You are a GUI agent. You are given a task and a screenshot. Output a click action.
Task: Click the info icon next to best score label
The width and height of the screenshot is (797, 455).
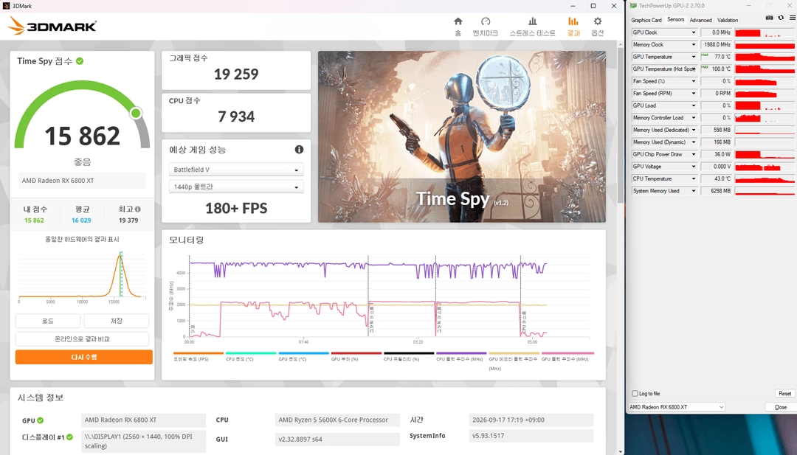point(138,209)
